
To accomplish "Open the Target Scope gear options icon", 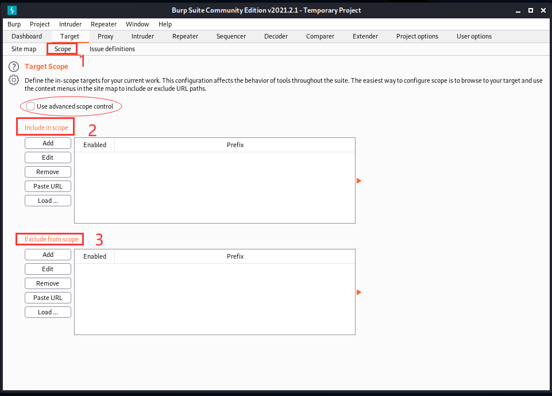I will (14, 80).
